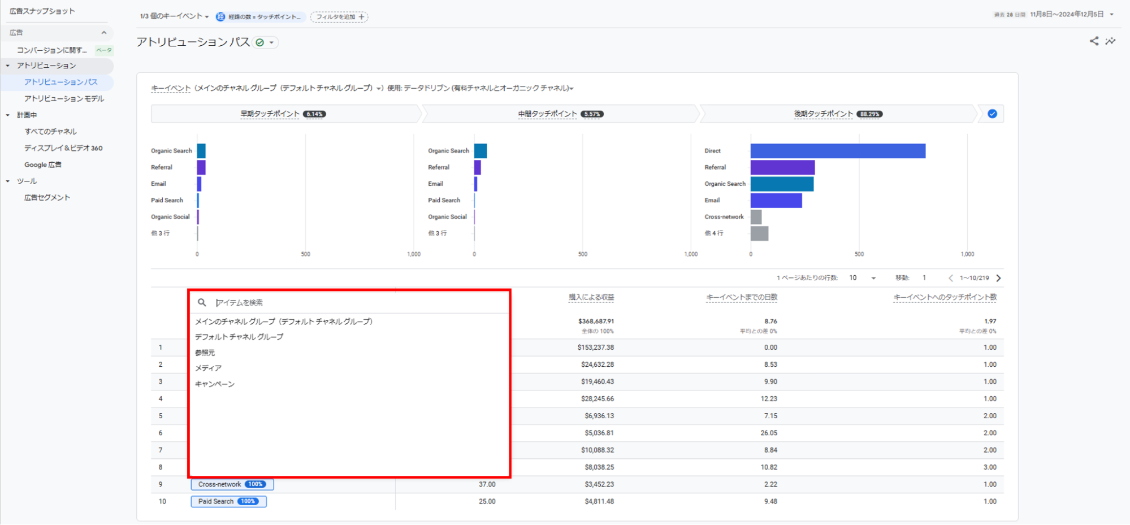
Task: Click the blue checkmark at end of touchpoint funnel
Action: pyautogui.click(x=992, y=114)
